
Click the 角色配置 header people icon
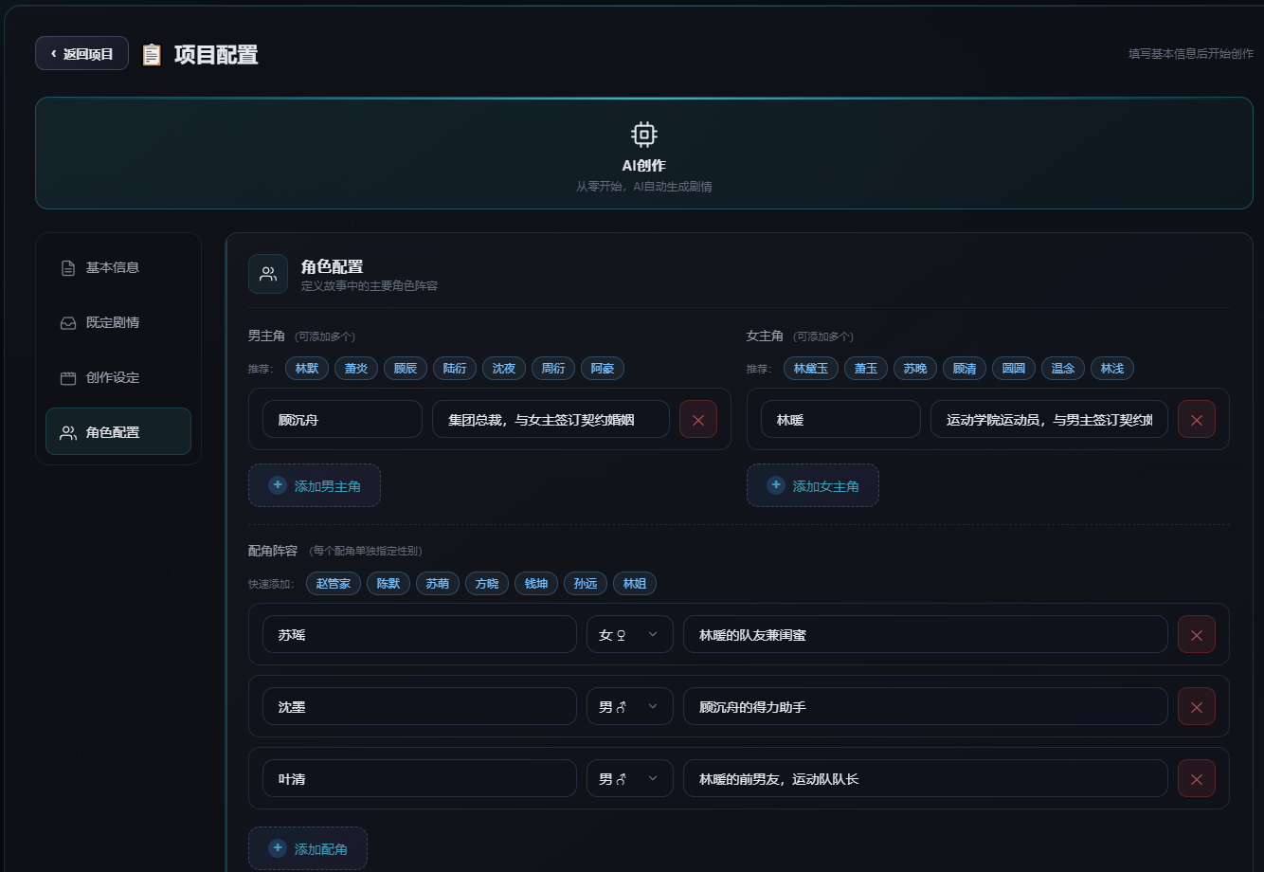point(268,274)
